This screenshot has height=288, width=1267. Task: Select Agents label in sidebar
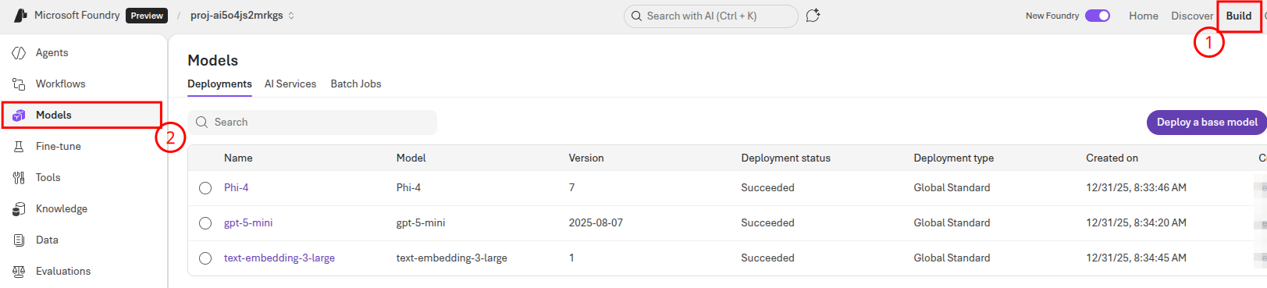(x=52, y=52)
